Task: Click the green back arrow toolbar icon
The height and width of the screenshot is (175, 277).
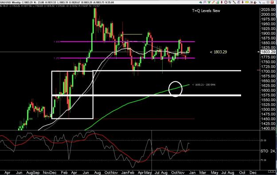Action: [x=200, y=2]
